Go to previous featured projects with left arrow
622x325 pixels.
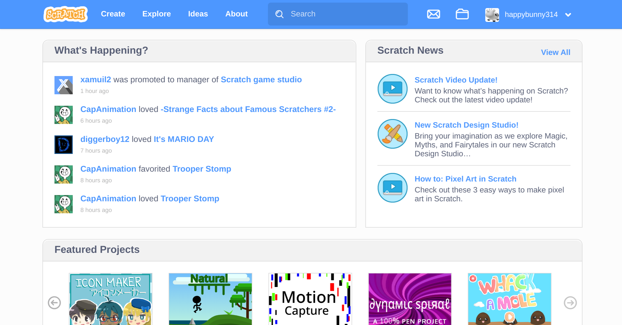tap(54, 303)
